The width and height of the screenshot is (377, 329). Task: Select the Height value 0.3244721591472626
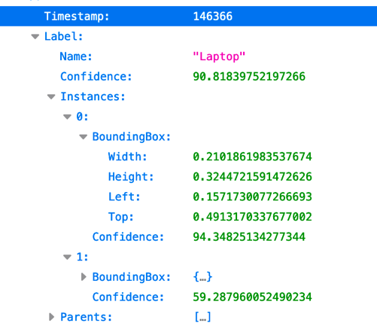click(252, 177)
